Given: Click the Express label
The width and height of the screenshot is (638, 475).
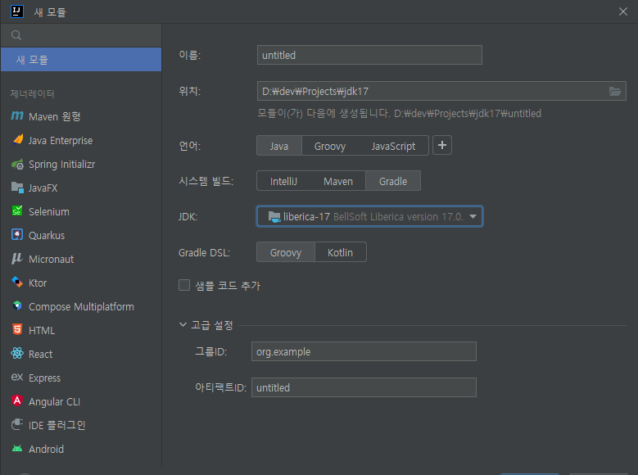Looking at the screenshot, I should pos(44,378).
